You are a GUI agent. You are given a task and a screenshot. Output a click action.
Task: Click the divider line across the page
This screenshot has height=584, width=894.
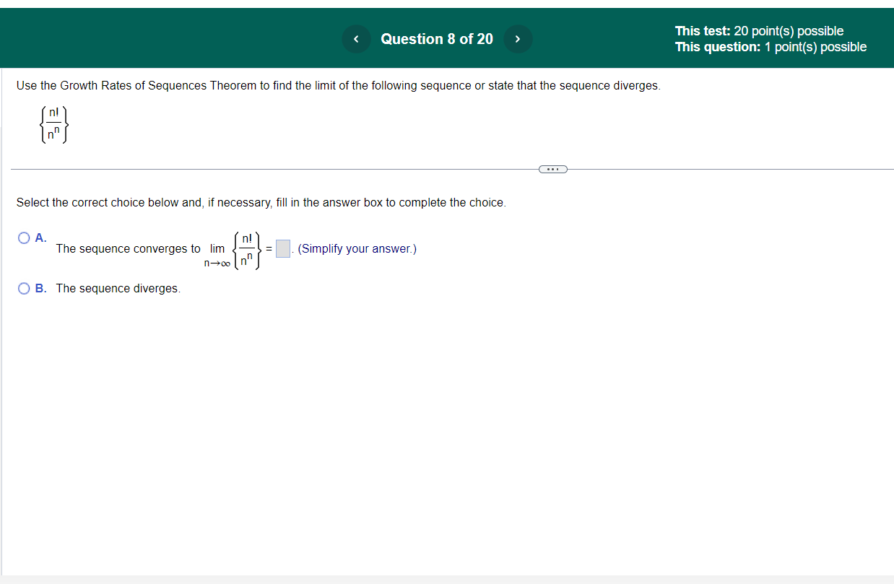click(289, 169)
